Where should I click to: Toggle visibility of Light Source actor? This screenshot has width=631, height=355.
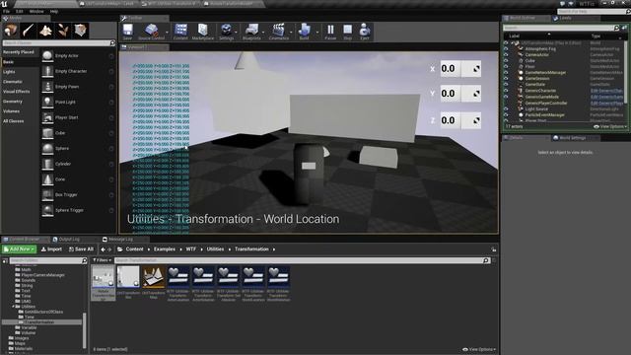click(x=506, y=109)
